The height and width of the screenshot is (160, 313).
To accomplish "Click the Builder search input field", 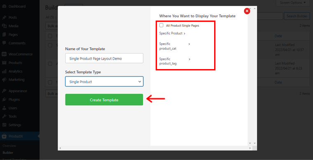I will [270, 16].
